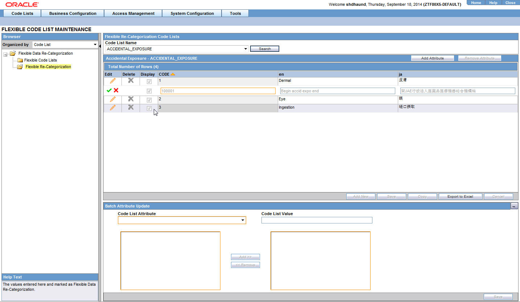Cancel the row edit with red X
The image size is (520, 302).
click(116, 91)
